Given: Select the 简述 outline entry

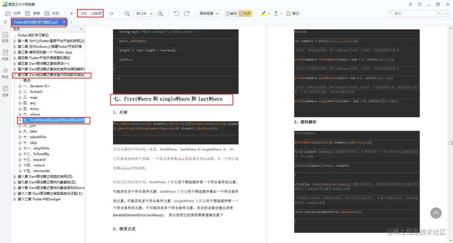Looking at the screenshot, I should (27, 81).
